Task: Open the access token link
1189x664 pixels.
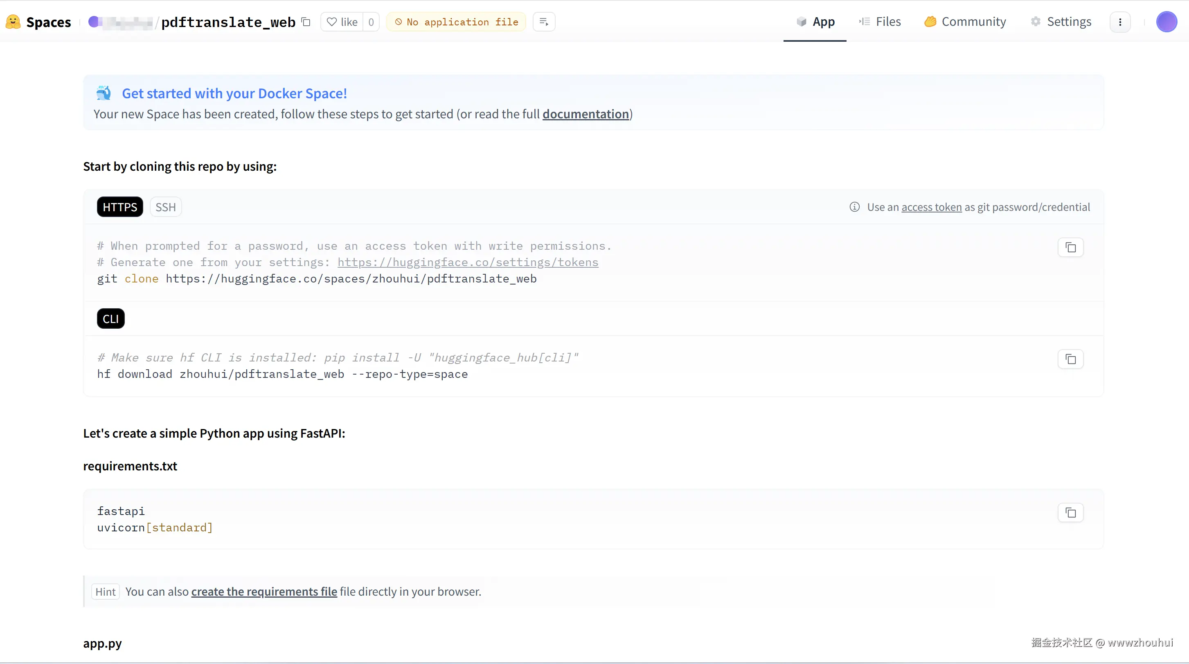Action: pyautogui.click(x=932, y=207)
